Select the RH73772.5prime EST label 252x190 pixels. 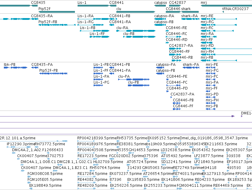[50, 144]
